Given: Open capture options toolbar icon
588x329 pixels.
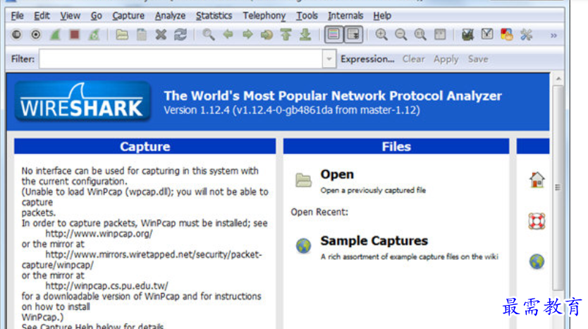Looking at the screenshot, I should point(36,35).
